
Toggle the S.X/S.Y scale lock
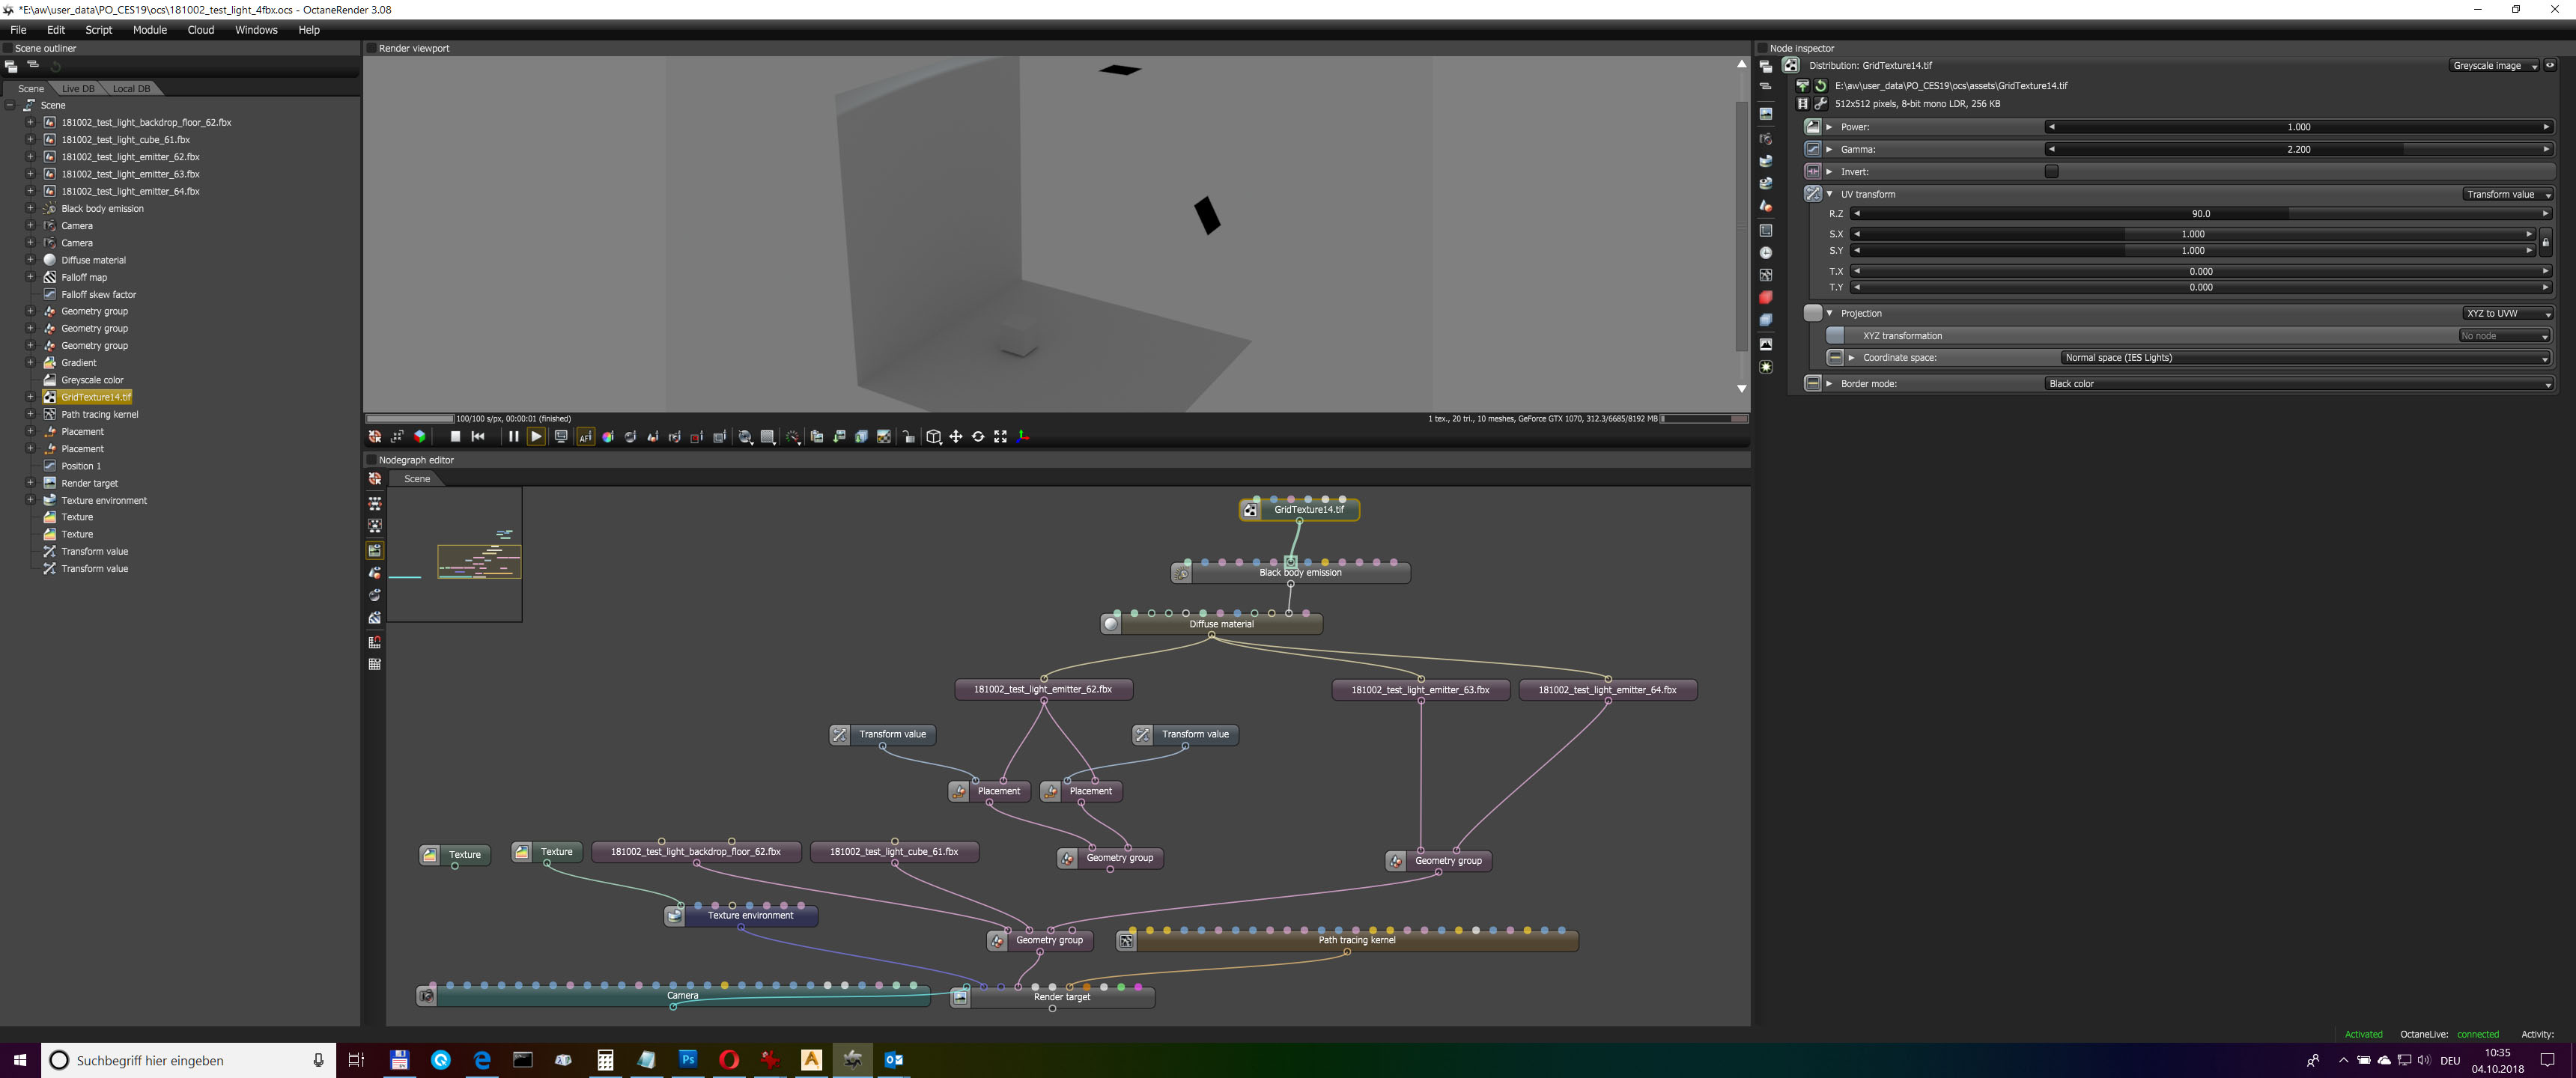[x=2545, y=243]
